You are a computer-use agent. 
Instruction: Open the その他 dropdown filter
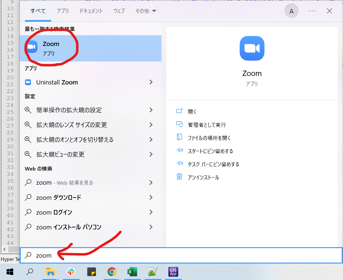146,11
